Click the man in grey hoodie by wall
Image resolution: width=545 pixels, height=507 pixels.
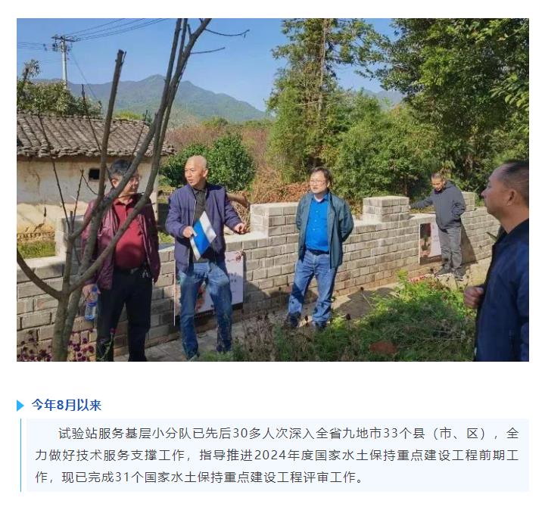click(x=444, y=224)
